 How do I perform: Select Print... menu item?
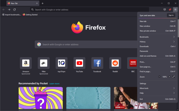point(158,62)
